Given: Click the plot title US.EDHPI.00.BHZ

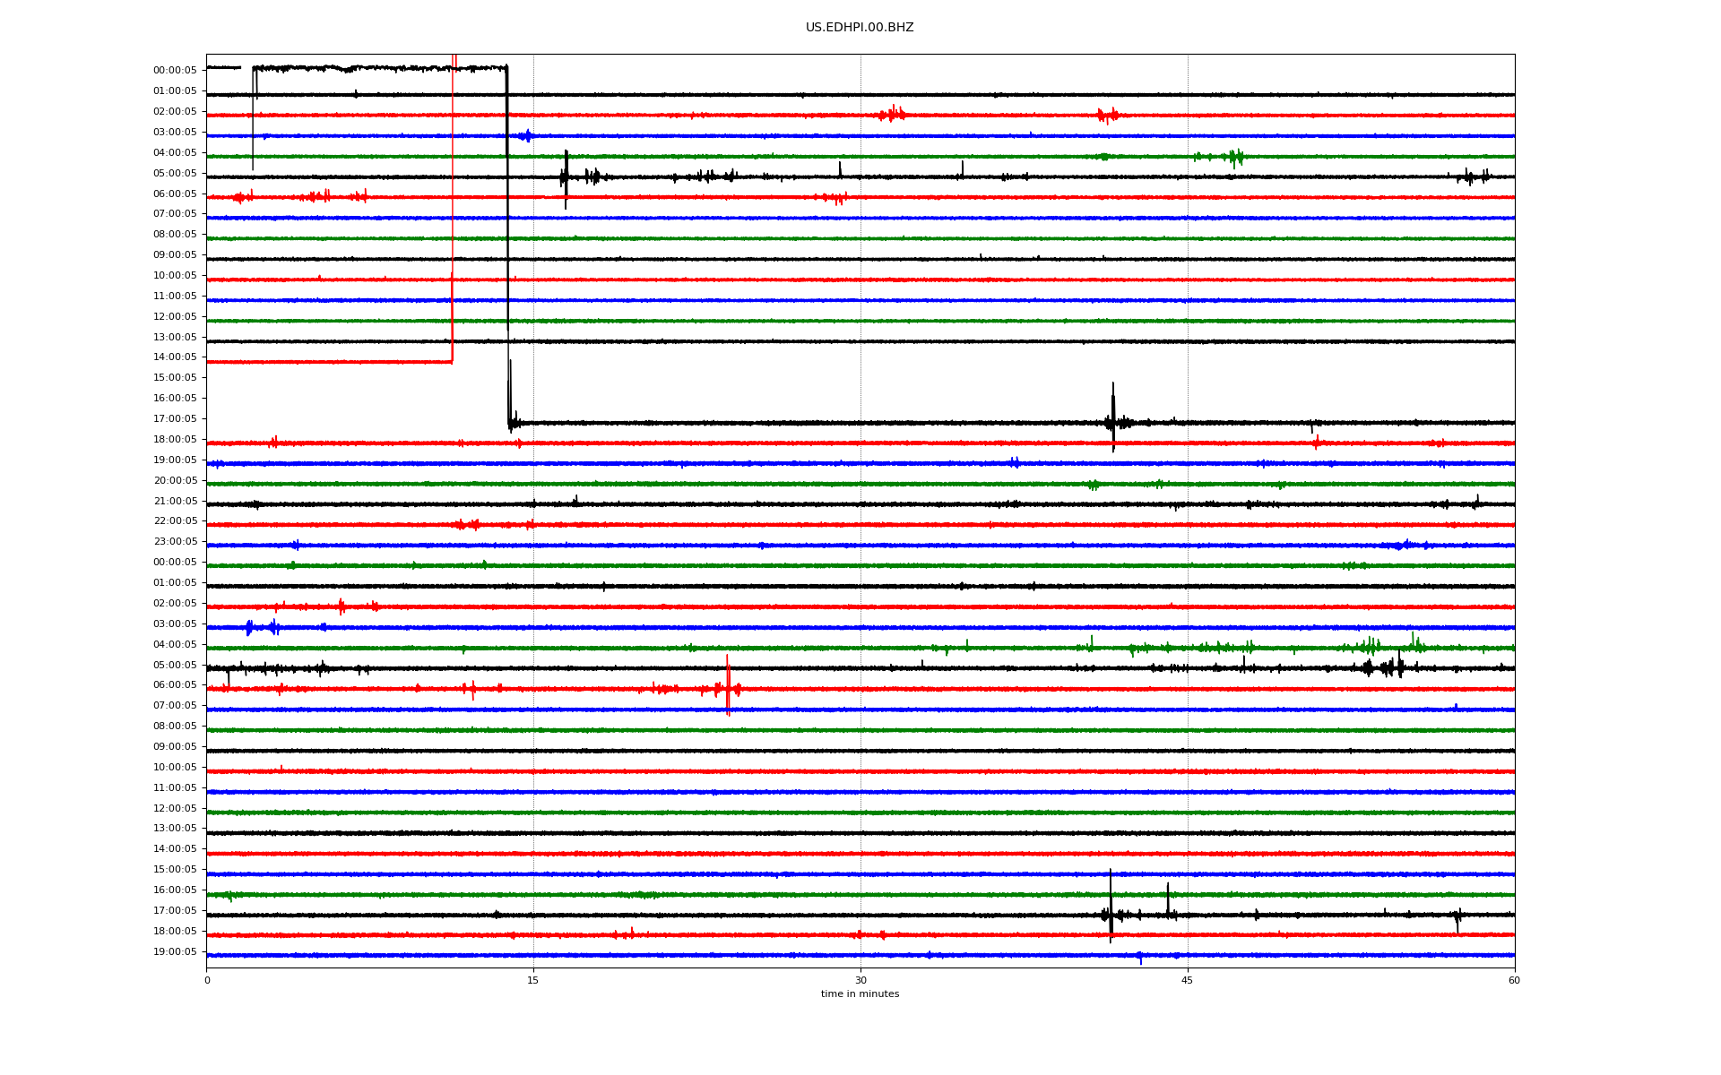Looking at the screenshot, I should pyautogui.click(x=859, y=28).
